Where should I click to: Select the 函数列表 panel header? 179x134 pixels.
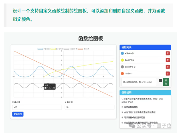145,47
